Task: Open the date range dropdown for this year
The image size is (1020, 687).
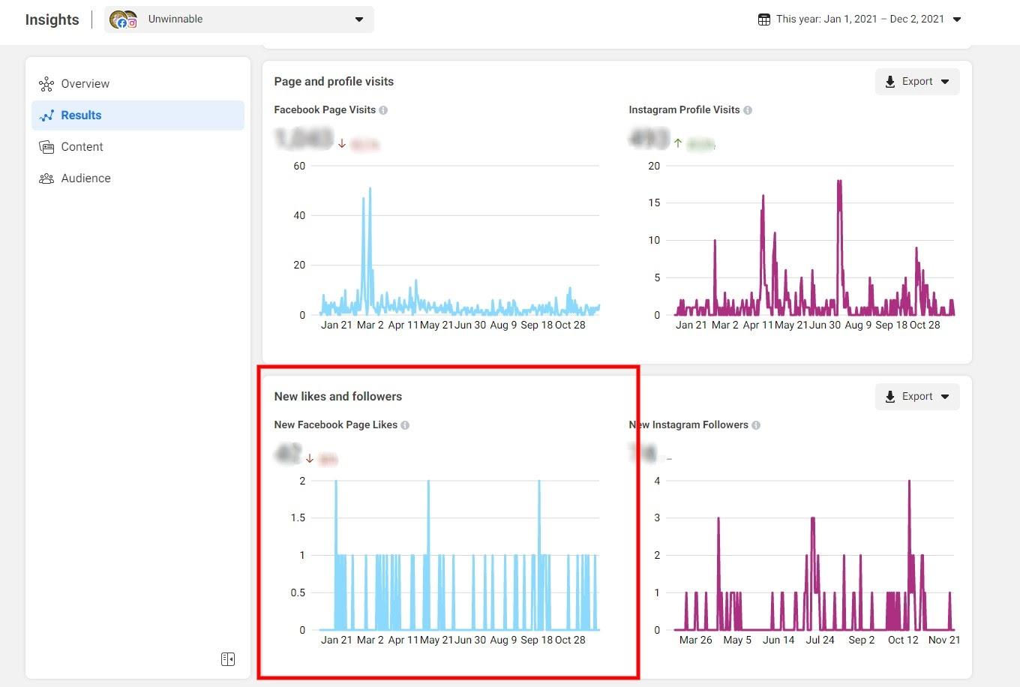Action: (957, 19)
